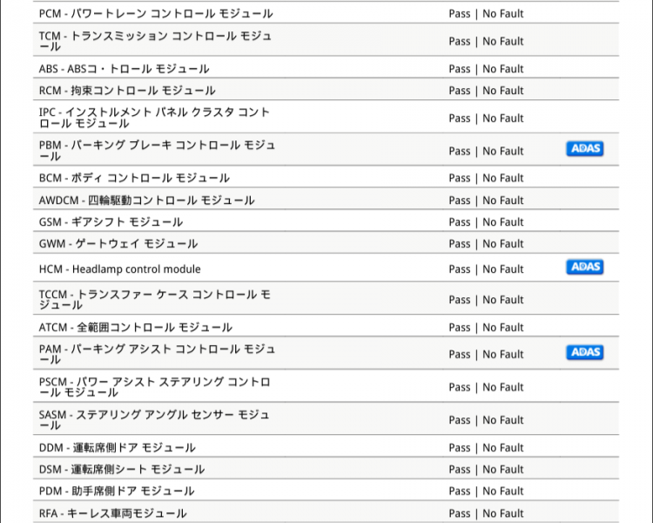Select the RCM restraint control module row

(326, 89)
